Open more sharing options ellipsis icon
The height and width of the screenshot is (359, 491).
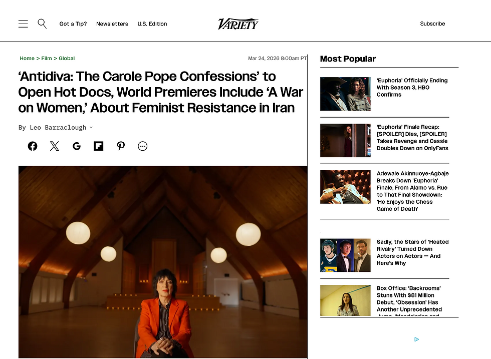pyautogui.click(x=142, y=146)
